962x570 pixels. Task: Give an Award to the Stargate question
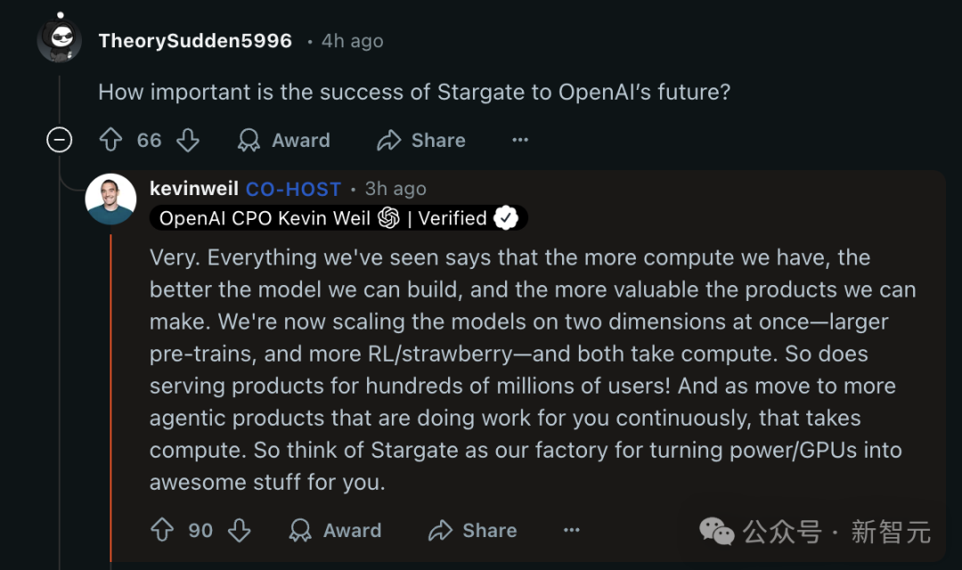[x=284, y=140]
